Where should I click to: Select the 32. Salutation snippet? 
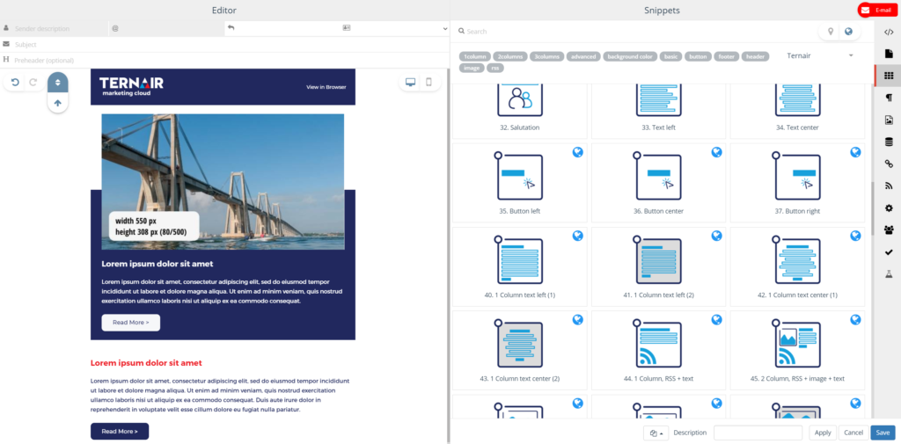pos(519,111)
